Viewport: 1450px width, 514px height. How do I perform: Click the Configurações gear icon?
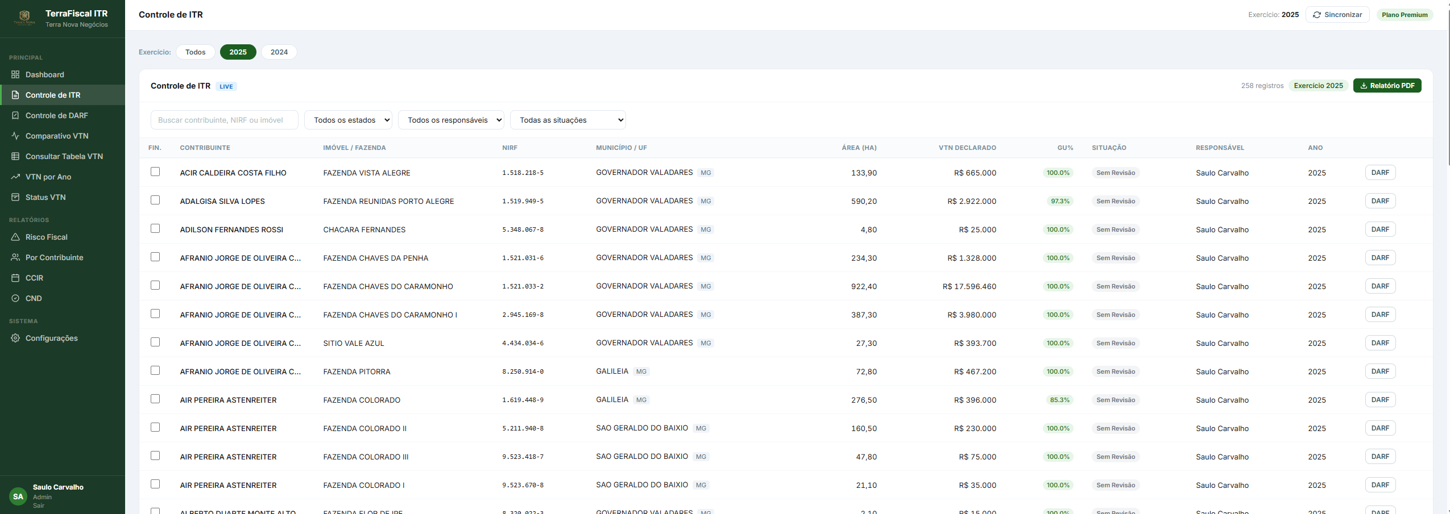pyautogui.click(x=15, y=338)
